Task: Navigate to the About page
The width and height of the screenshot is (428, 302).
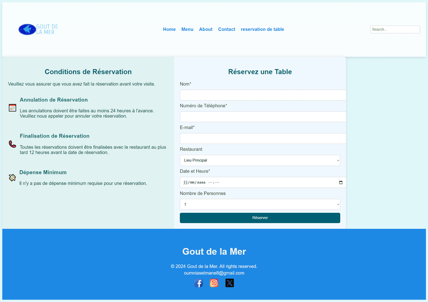Action: [206, 30]
